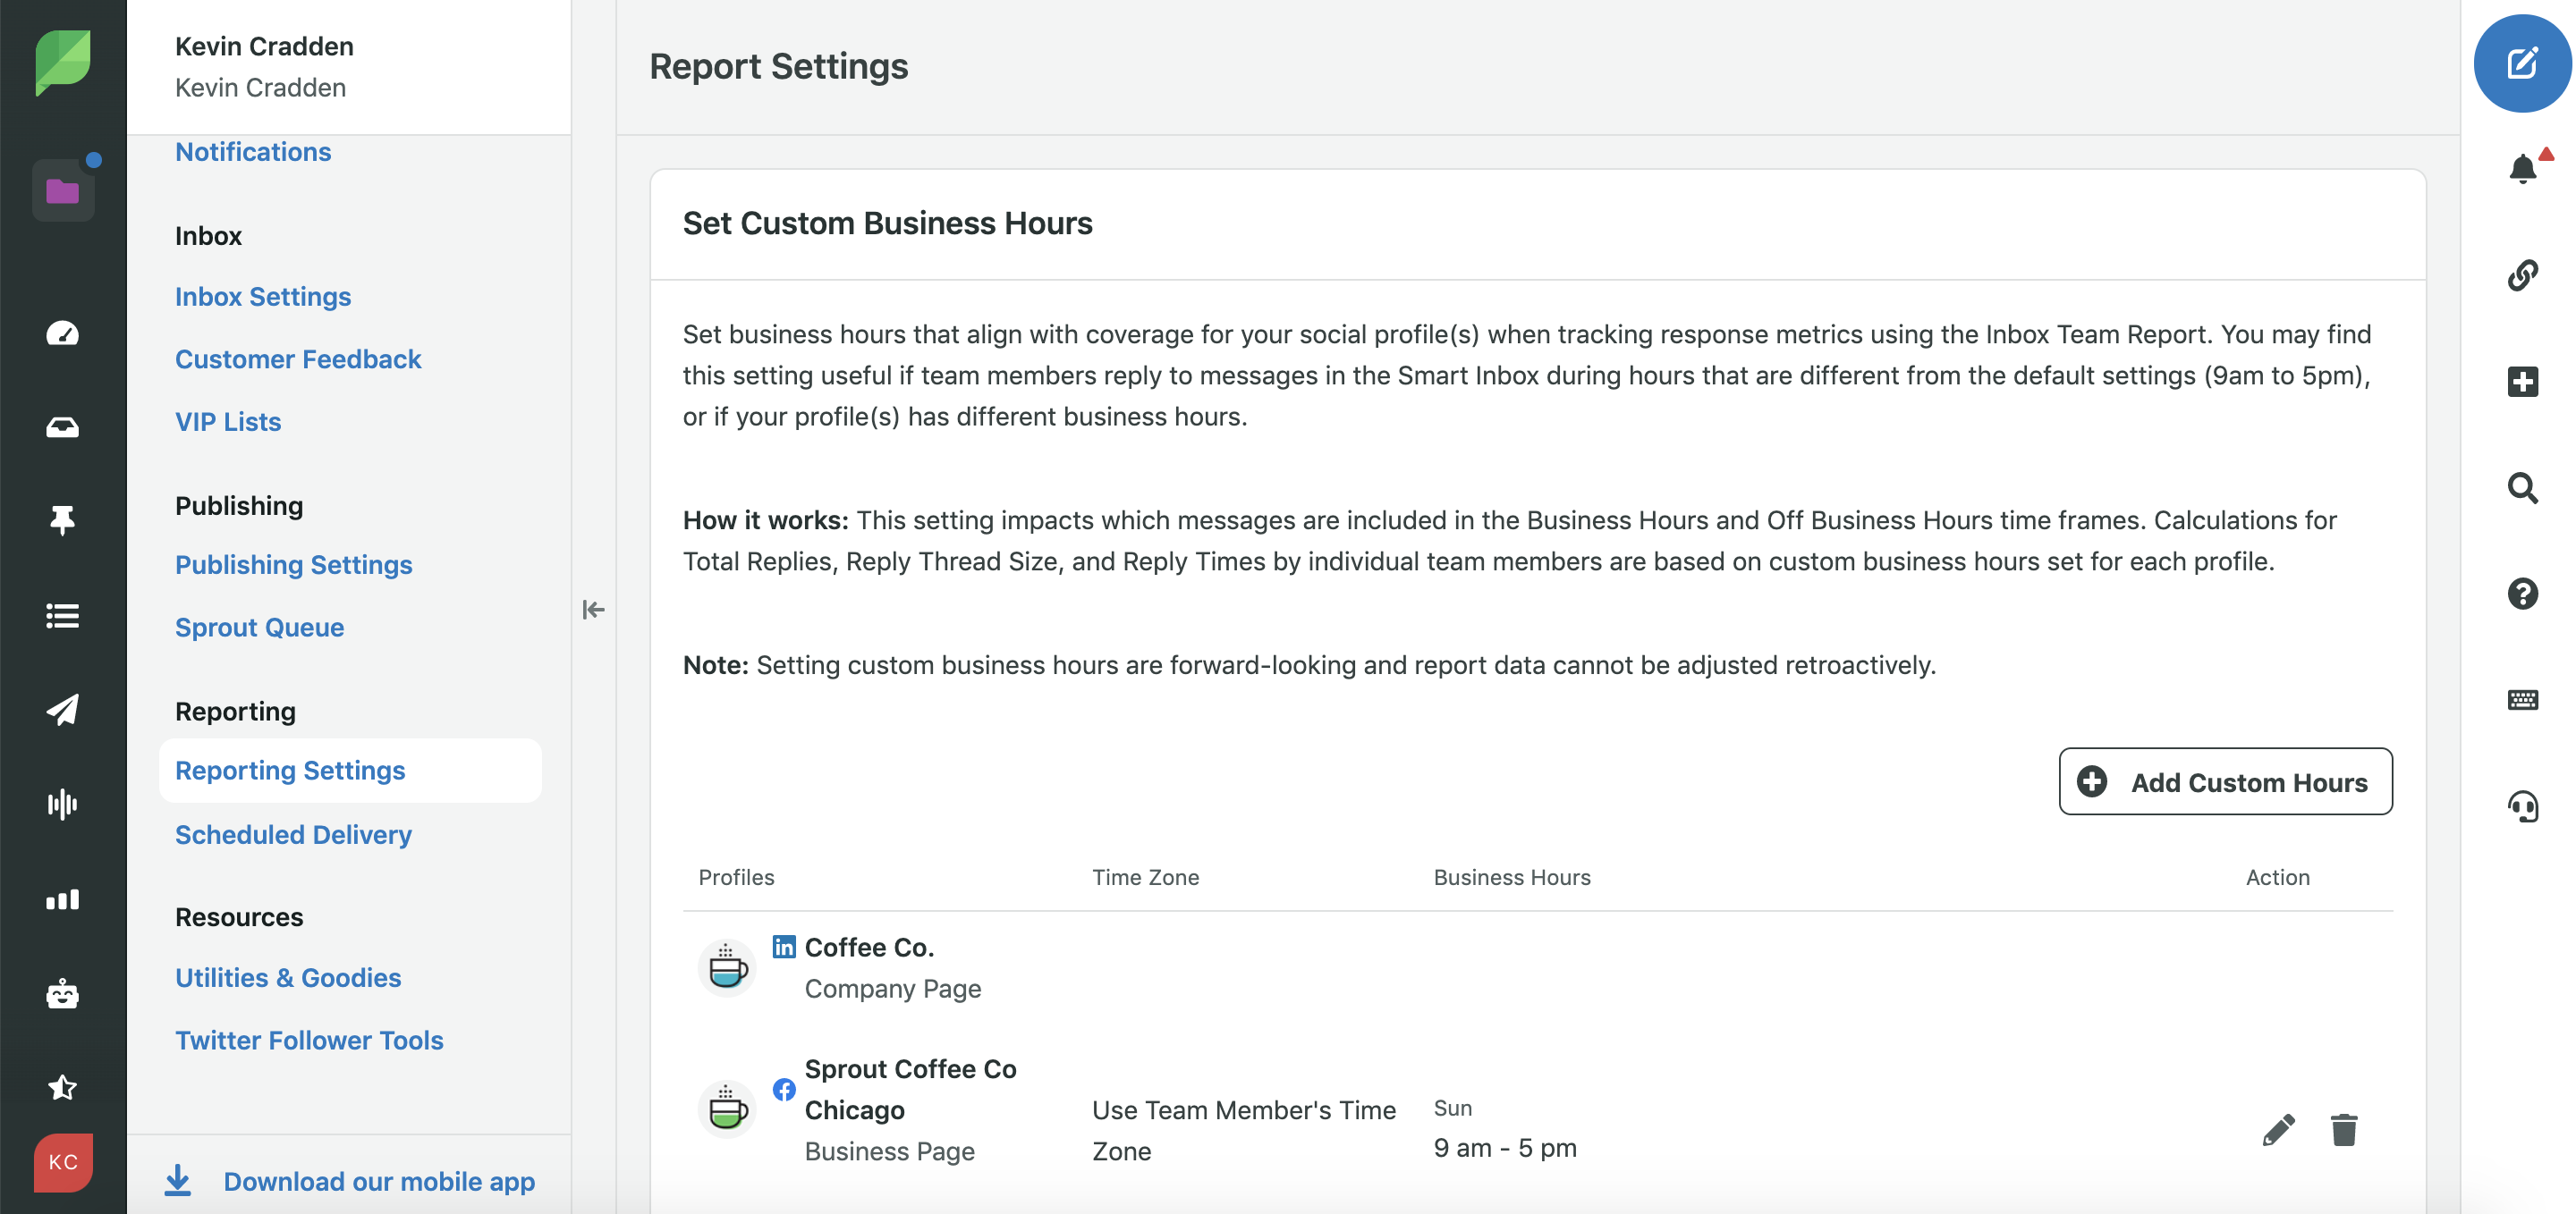2576x1214 pixels.
Task: Select Reporting Settings menu item
Action: pos(290,771)
